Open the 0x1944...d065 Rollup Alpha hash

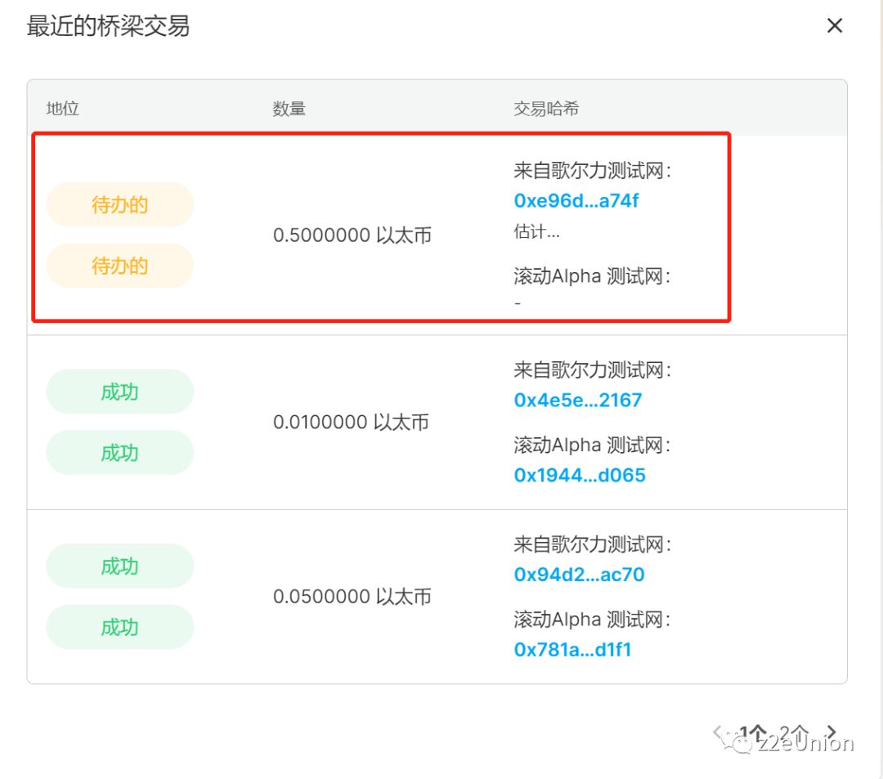[580, 475]
